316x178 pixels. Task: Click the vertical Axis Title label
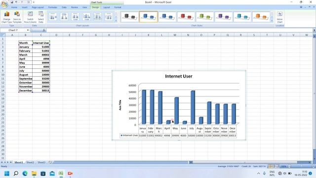[x=120, y=105]
